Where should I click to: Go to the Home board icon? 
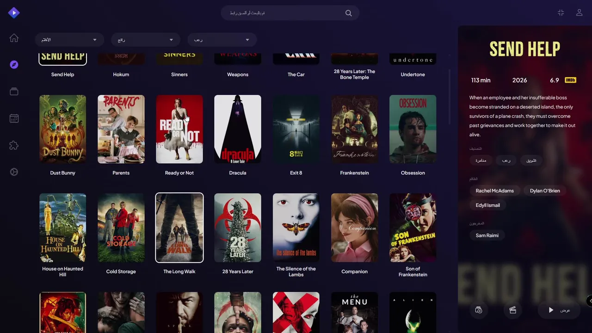pos(14,38)
